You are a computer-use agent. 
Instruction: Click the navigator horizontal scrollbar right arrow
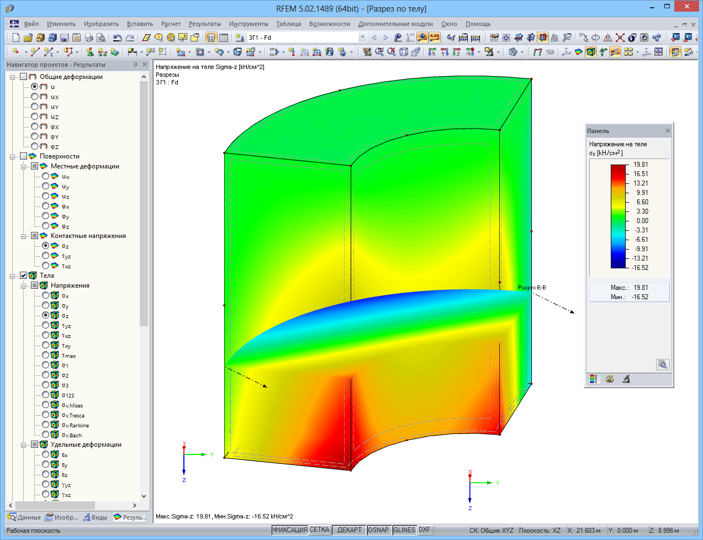[x=135, y=505]
